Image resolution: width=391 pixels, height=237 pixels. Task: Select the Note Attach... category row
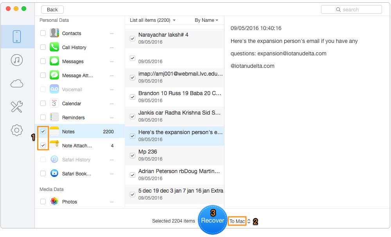[x=80, y=145]
